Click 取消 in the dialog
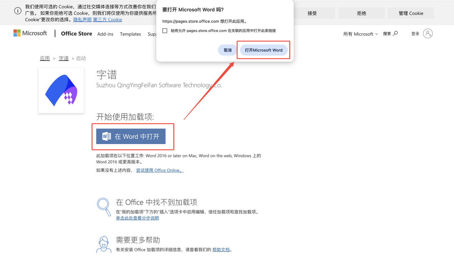Screen dimensions: 454x258 click(x=228, y=50)
